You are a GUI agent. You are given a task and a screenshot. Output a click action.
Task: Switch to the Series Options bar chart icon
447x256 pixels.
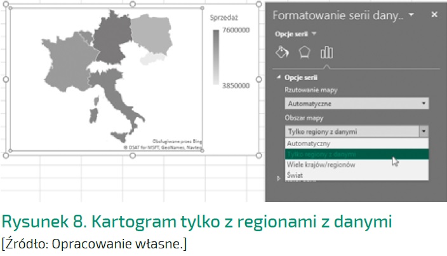click(x=326, y=52)
